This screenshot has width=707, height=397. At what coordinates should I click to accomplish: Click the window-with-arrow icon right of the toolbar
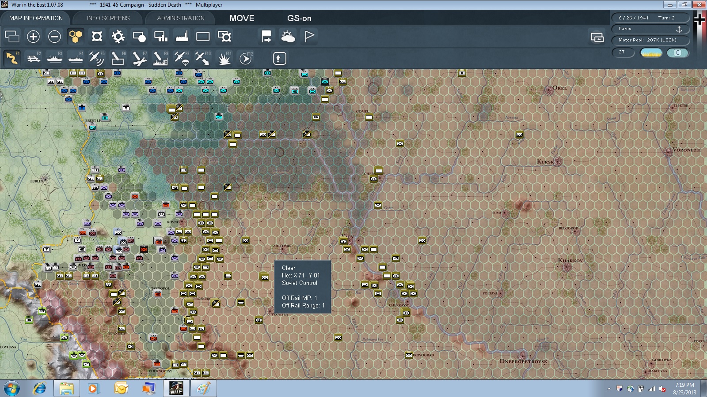click(x=597, y=37)
